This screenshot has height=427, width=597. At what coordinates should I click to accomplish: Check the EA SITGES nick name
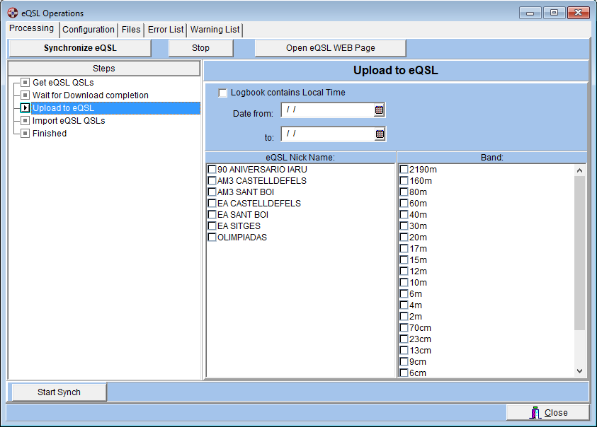pyautogui.click(x=212, y=226)
